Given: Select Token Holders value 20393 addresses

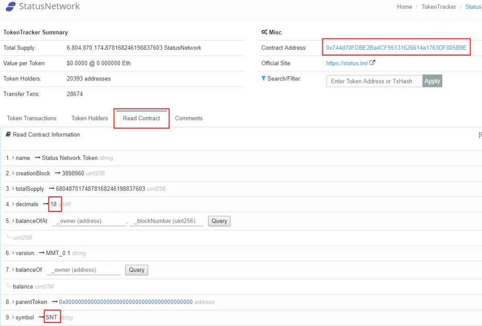Looking at the screenshot, I should [x=89, y=79].
